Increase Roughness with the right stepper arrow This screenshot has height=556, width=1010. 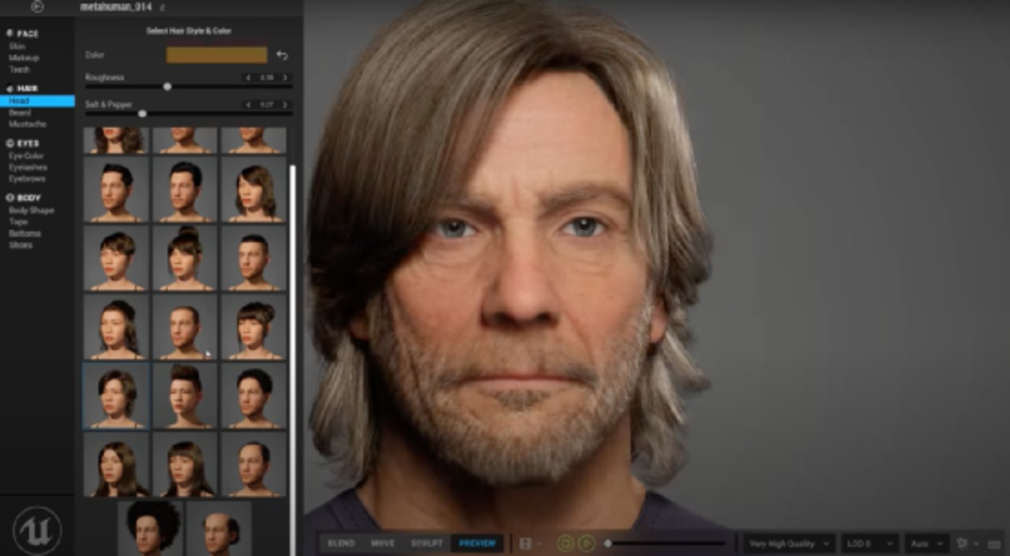click(x=285, y=77)
